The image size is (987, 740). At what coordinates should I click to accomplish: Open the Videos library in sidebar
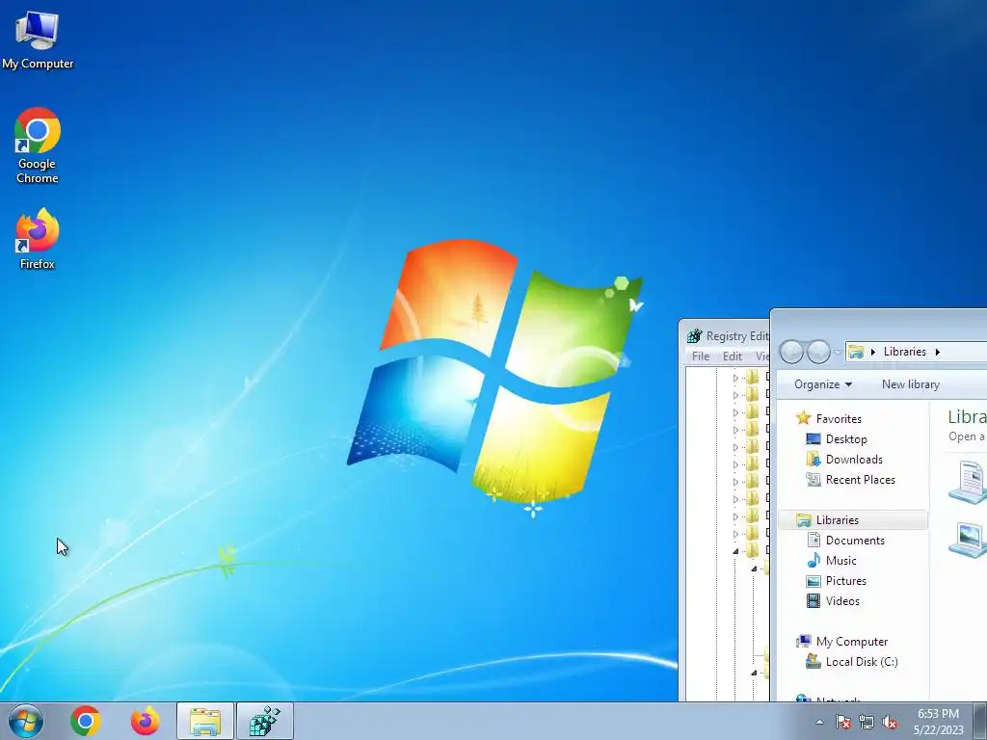tap(842, 601)
